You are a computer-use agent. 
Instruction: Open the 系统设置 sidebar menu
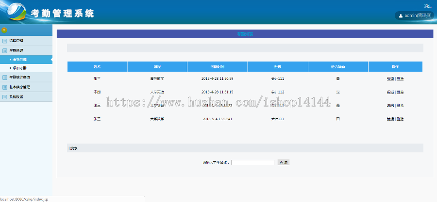click(26, 97)
